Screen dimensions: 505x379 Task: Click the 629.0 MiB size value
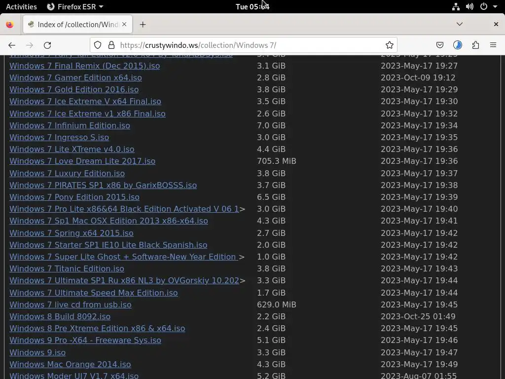pyautogui.click(x=276, y=304)
